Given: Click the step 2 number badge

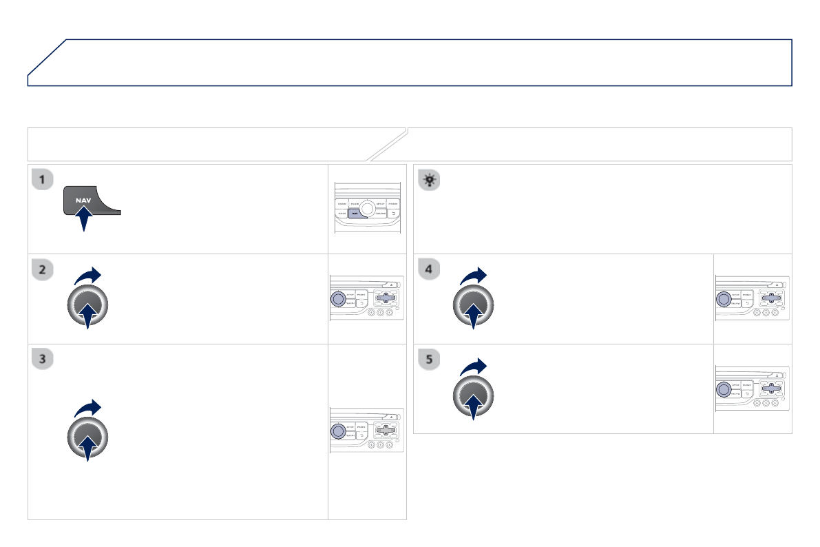Looking at the screenshot, I should [x=43, y=270].
